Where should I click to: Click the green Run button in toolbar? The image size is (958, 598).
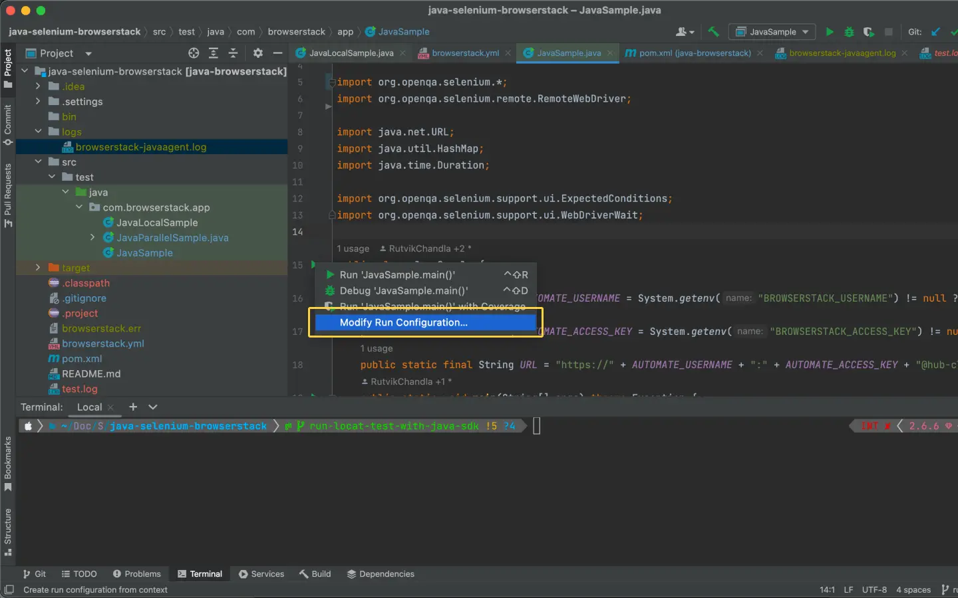[829, 32]
